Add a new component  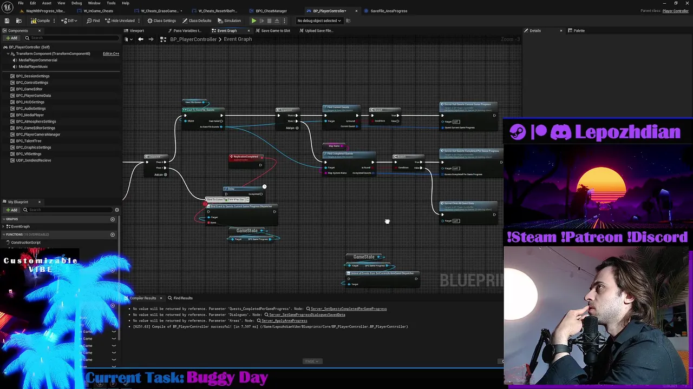click(x=11, y=38)
